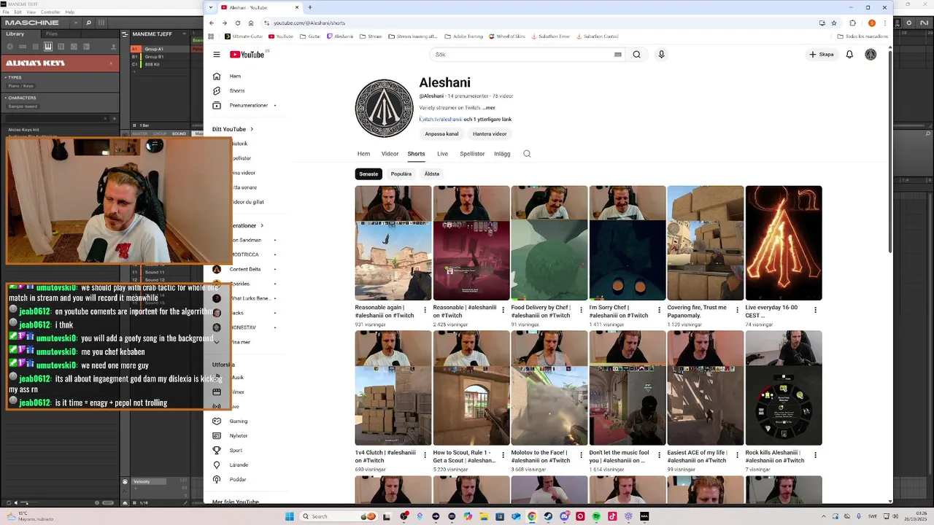Clear the Alicia's Keys product filter X
Screen dimensions: 934x525
(111, 63)
